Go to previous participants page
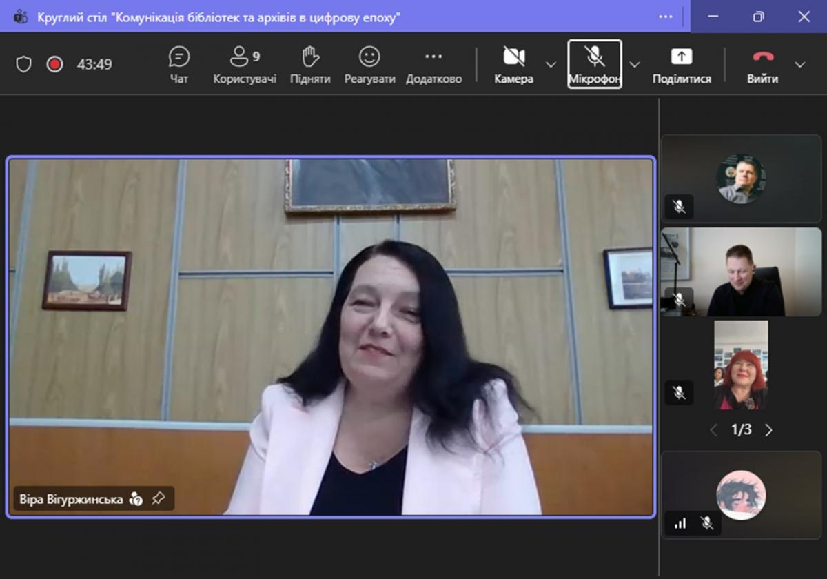 [713, 430]
